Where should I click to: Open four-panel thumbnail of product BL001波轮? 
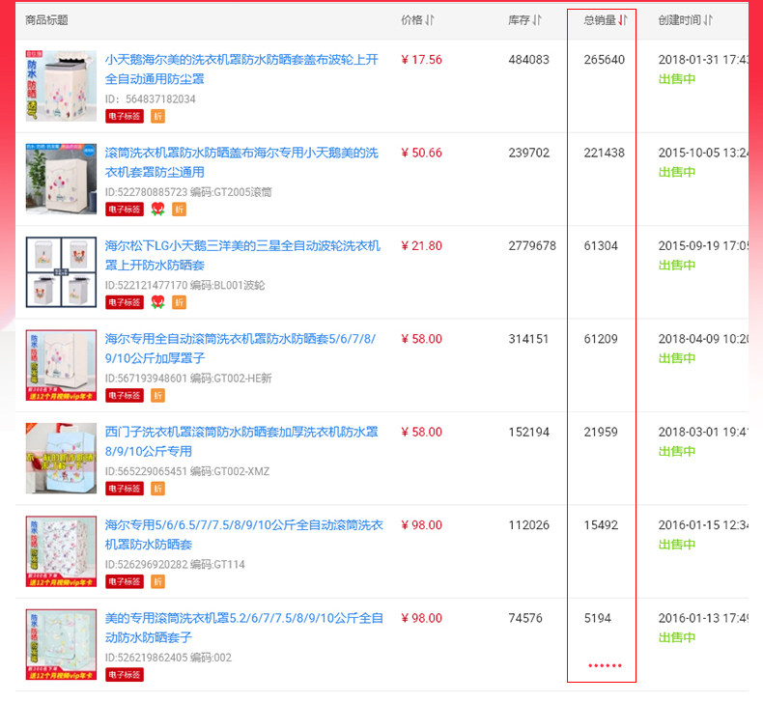click(x=61, y=272)
